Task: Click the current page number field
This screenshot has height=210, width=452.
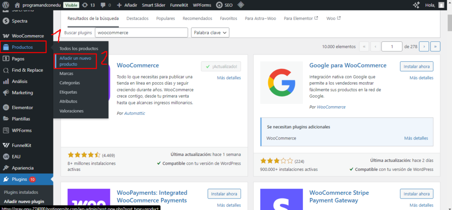Action: click(x=392, y=46)
